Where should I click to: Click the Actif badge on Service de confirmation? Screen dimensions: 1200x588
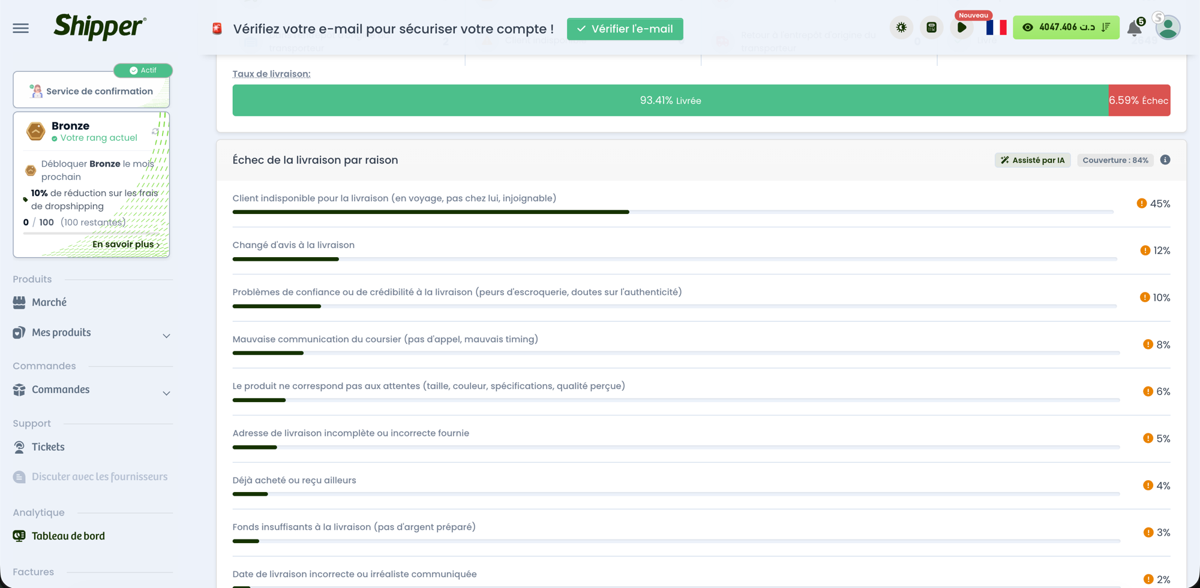click(143, 70)
